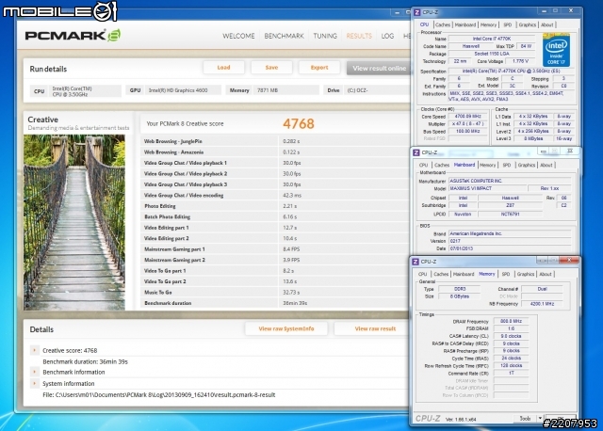This screenshot has width=603, height=431.
Task: Open About tab in bottom CPU-Z window
Action: 546,274
